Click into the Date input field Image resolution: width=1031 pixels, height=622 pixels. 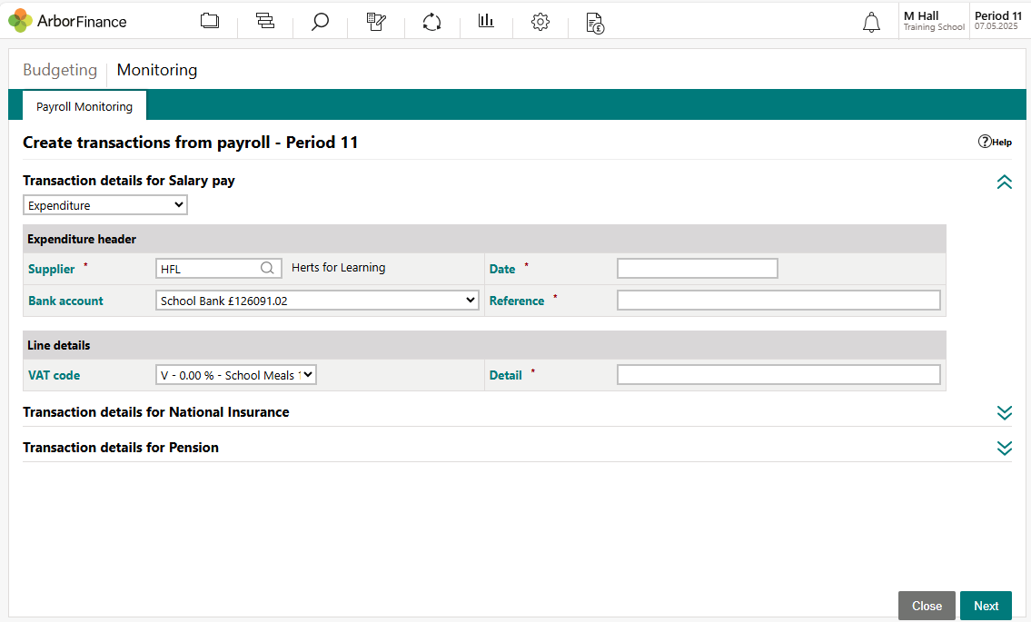697,268
